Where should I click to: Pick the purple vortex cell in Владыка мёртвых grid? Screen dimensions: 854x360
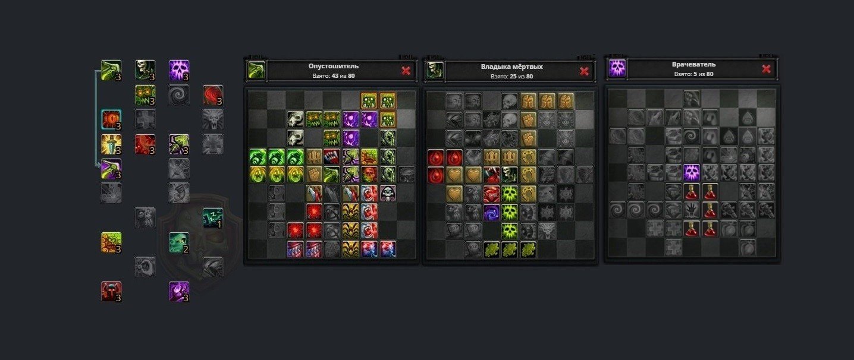click(x=491, y=212)
